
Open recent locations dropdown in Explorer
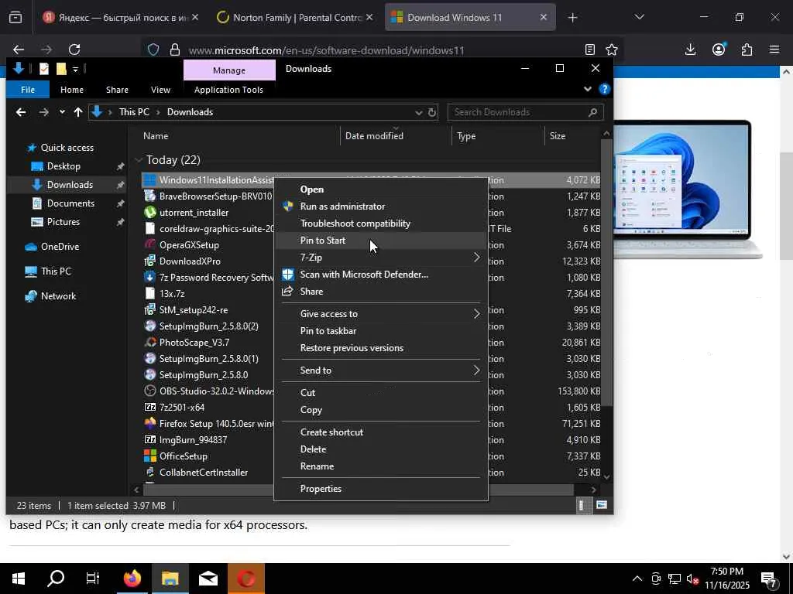62,112
